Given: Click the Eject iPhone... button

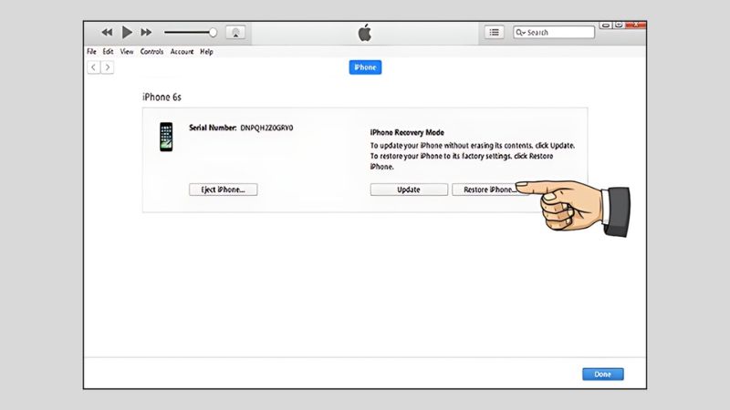Looking at the screenshot, I should point(223,190).
